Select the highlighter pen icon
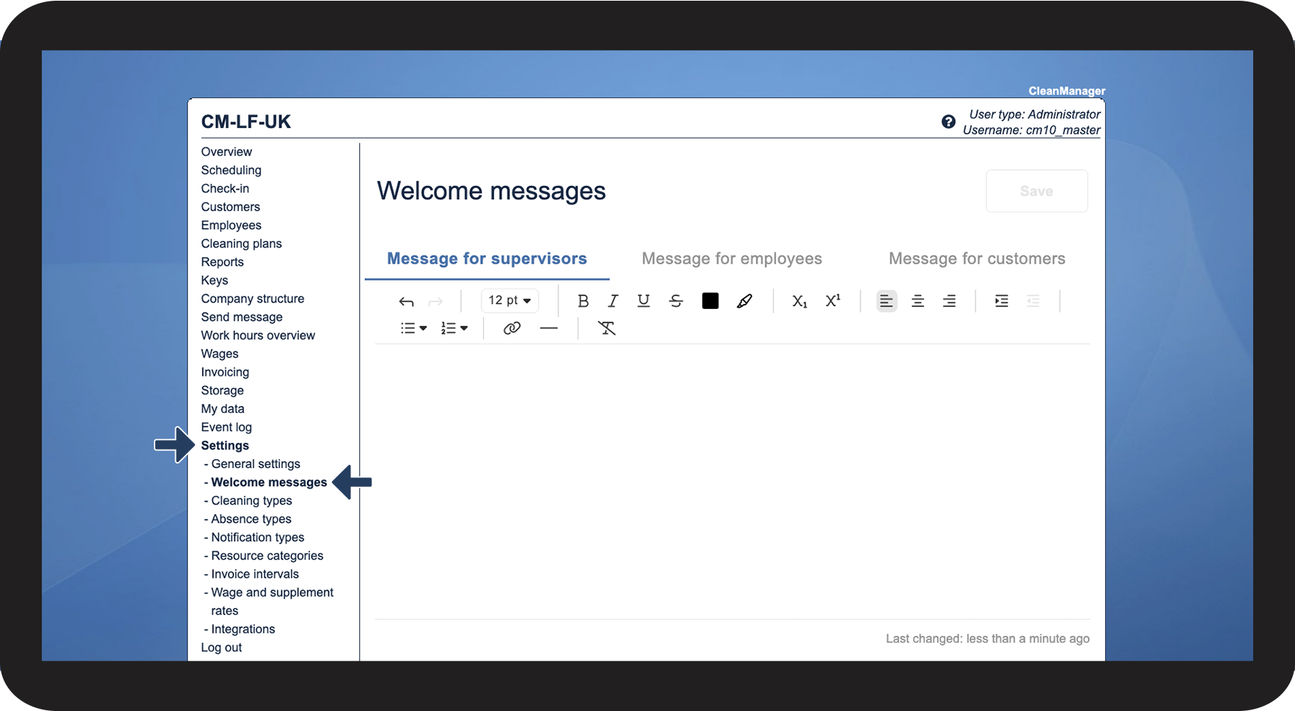1295x711 pixels. click(x=745, y=300)
